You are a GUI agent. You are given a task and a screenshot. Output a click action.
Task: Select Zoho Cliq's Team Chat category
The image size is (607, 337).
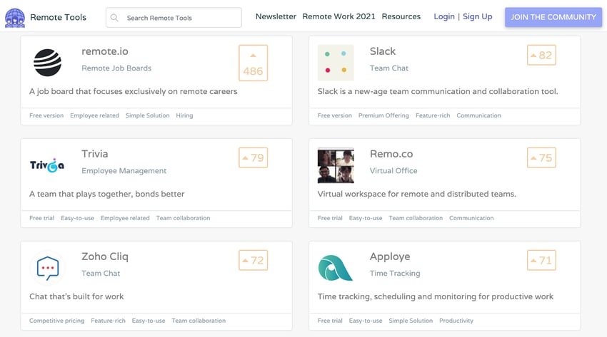pyautogui.click(x=101, y=274)
